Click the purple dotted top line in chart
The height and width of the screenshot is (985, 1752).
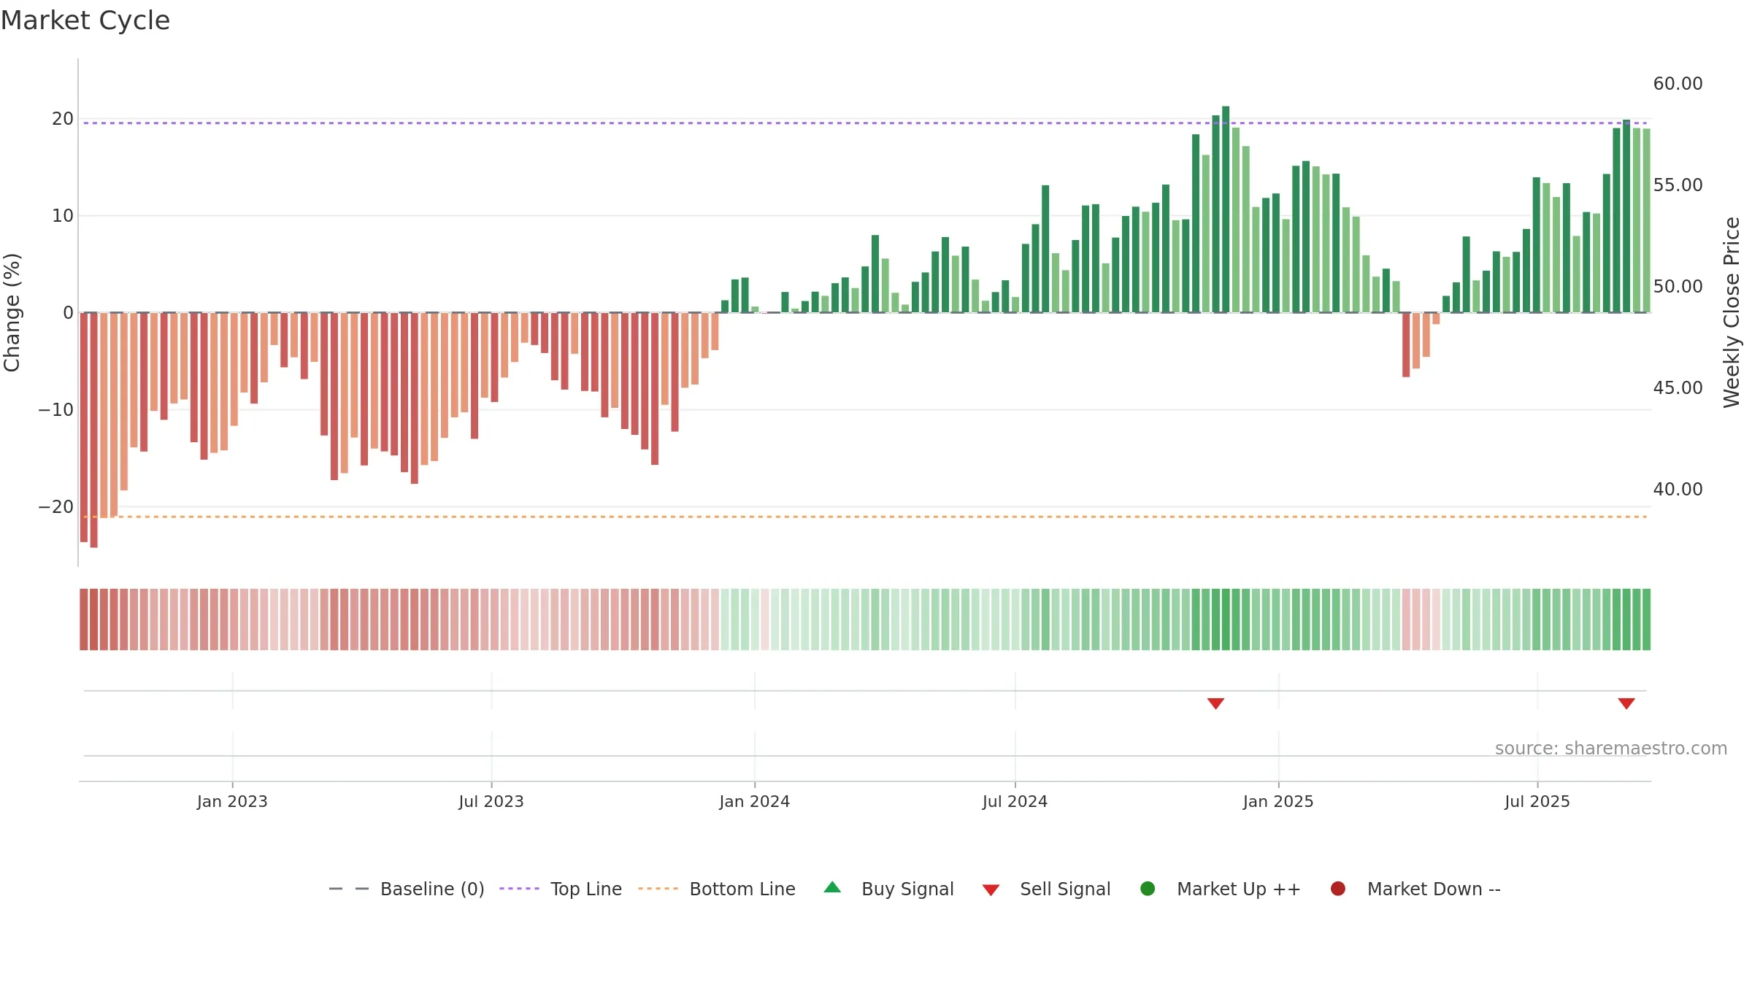tap(865, 123)
